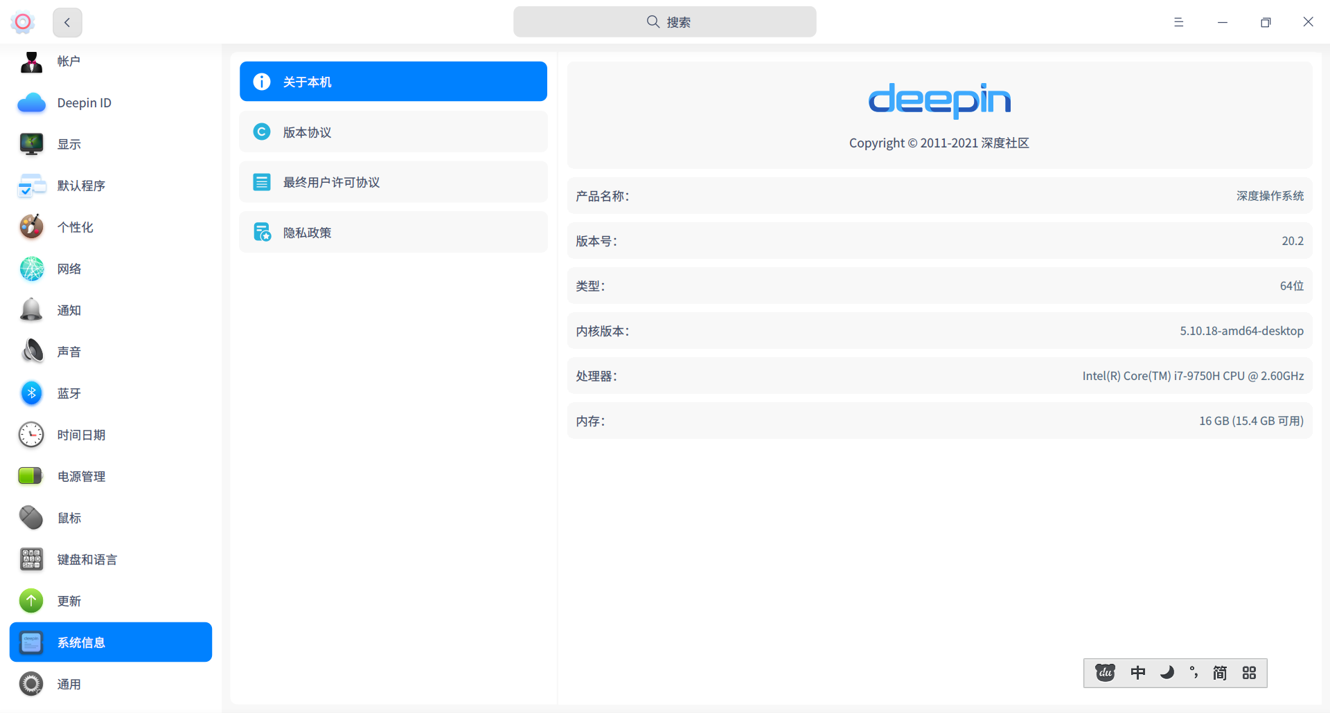Open the hamburger main menu
The height and width of the screenshot is (713, 1330).
(x=1178, y=22)
